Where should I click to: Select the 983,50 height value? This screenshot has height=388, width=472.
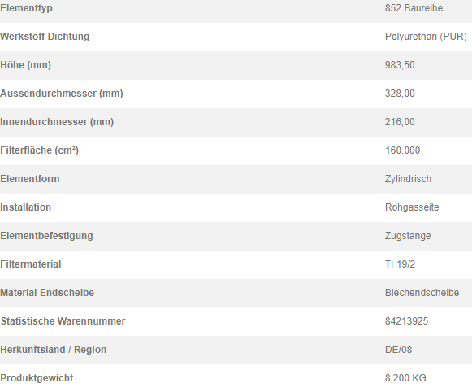point(400,65)
